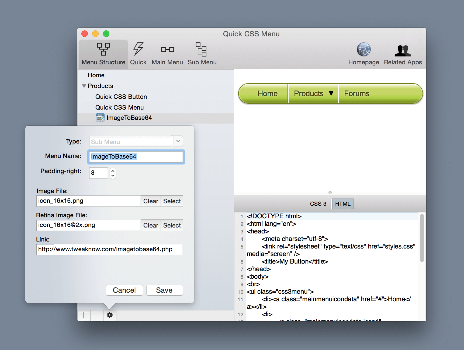The height and width of the screenshot is (350, 464).
Task: Click the ul class css3menu code line
Action: [x=280, y=292]
